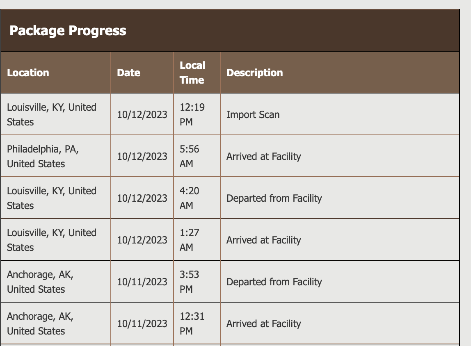Viewport: 471px width, 346px height.
Task: Select the date in the Import Scan row
Action: pyautogui.click(x=142, y=115)
